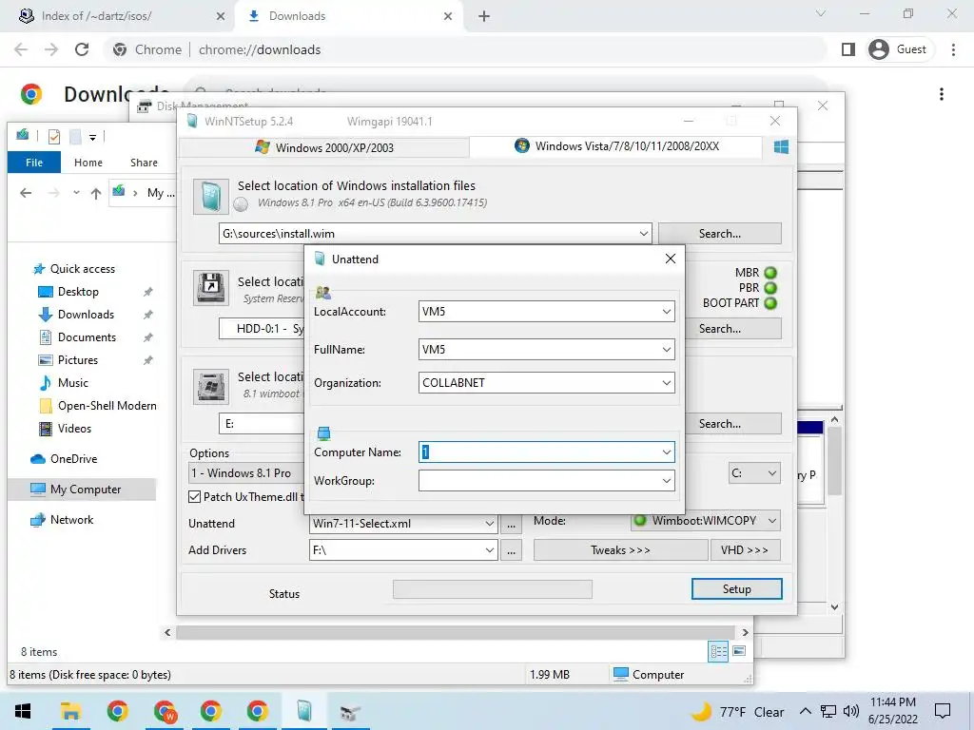Switch to Index of /~dartz/isos/ tab
Screen dimensions: 974x730
coord(118,16)
